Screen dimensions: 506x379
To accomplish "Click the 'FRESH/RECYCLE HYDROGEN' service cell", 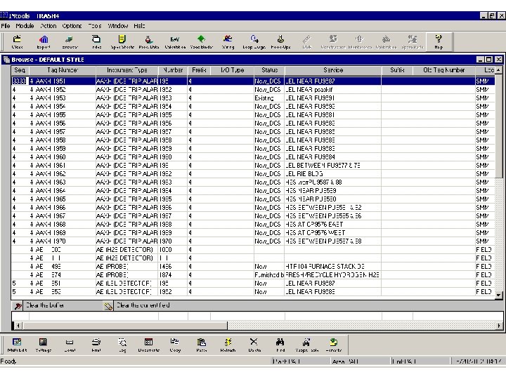I will pyautogui.click(x=332, y=275).
